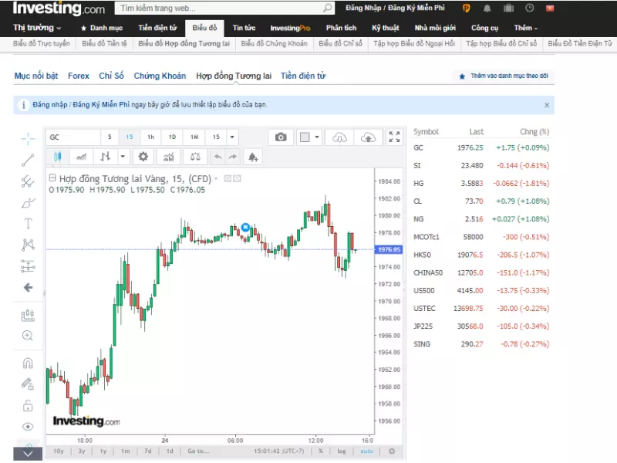Select the 1y time range button
This screenshot has width=617, height=463.
pyautogui.click(x=103, y=451)
